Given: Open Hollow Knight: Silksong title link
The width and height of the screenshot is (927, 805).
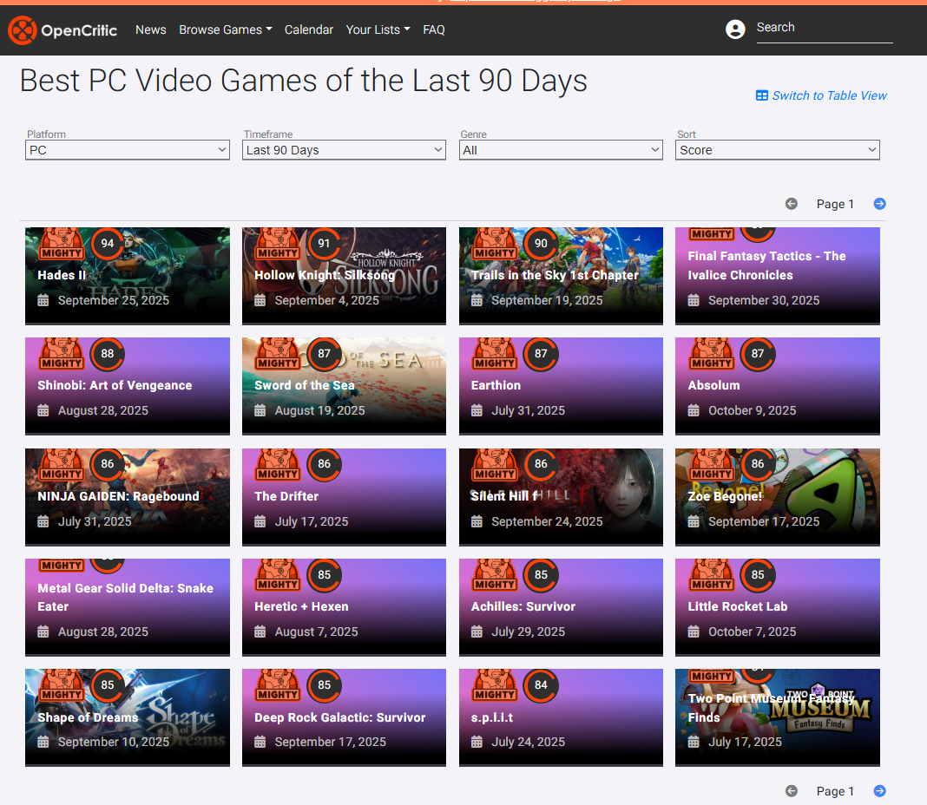Looking at the screenshot, I should 325,275.
